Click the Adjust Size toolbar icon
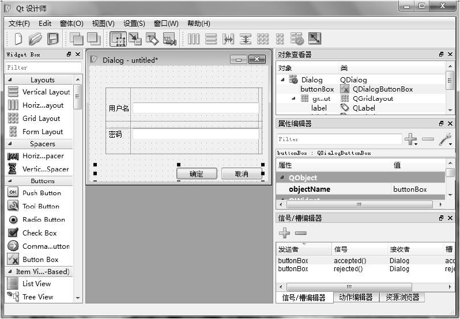Viewport: 460px width, 319px height. tap(314, 39)
